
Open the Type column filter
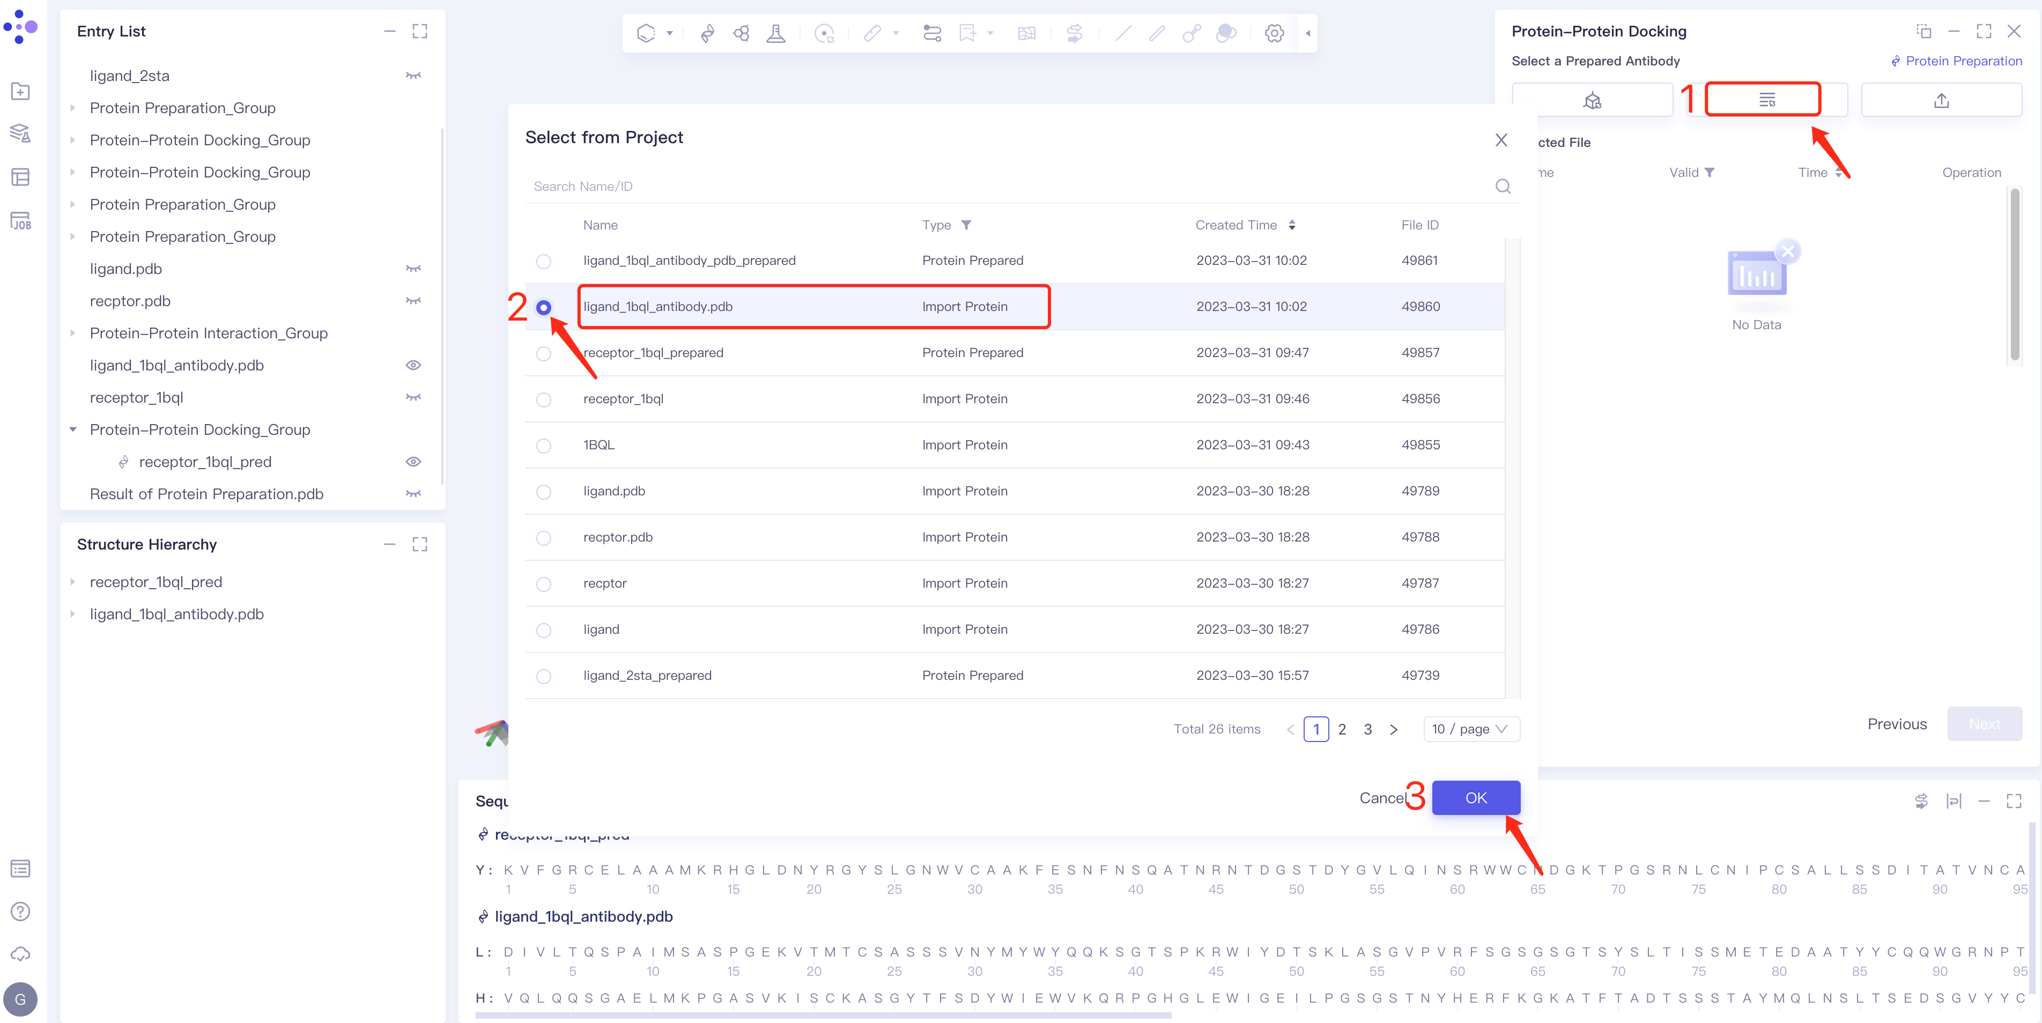pos(966,225)
